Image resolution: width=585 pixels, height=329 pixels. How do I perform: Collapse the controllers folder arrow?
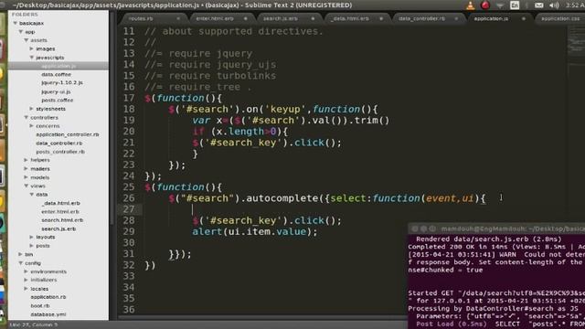[x=27, y=118]
